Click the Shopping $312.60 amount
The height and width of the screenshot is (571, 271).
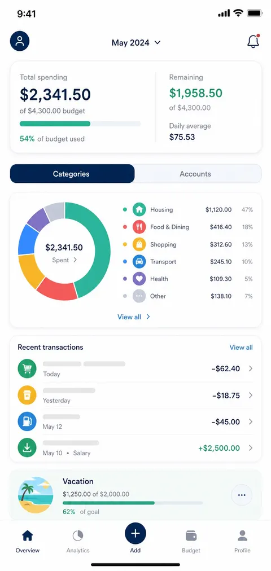click(x=220, y=244)
